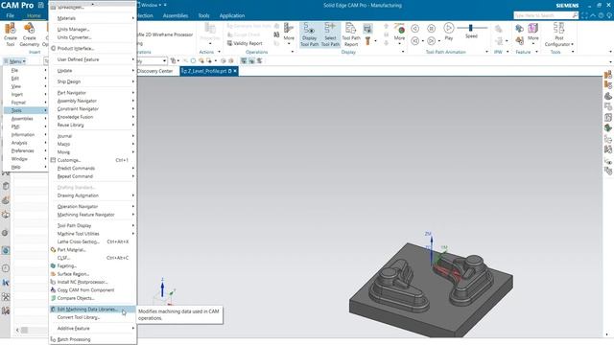Click the save icon in title bar
This screenshot has width=614, height=345.
(40, 5)
